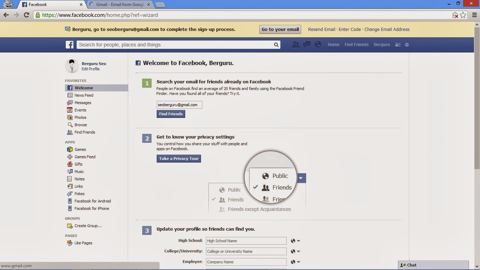The image size is (480, 270).
Task: Click Edit Profile link
Action: (91, 69)
